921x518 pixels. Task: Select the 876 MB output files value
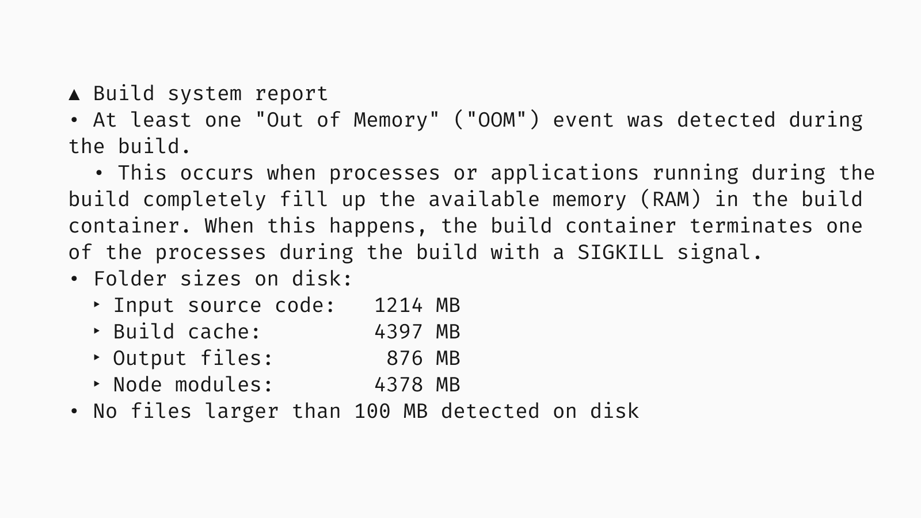pyautogui.click(x=423, y=359)
